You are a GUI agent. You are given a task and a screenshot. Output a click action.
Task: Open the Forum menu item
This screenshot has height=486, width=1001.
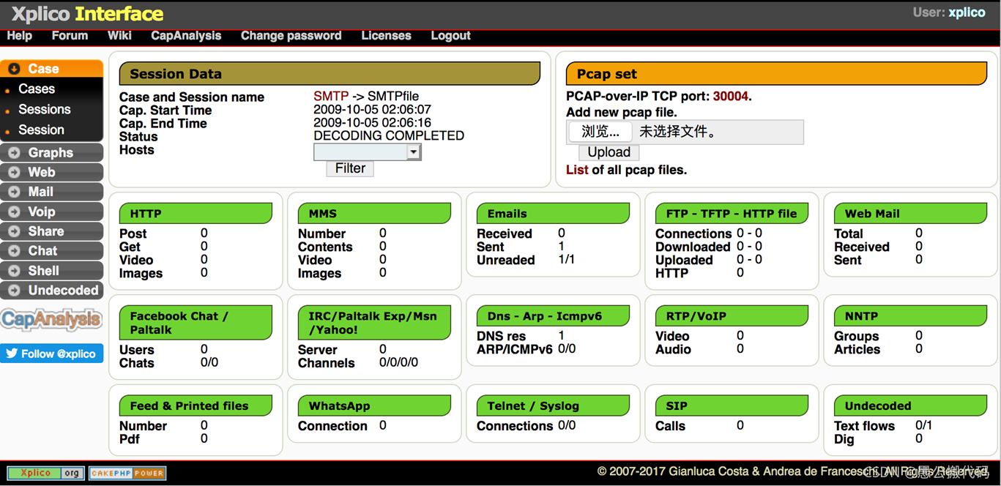coord(70,36)
